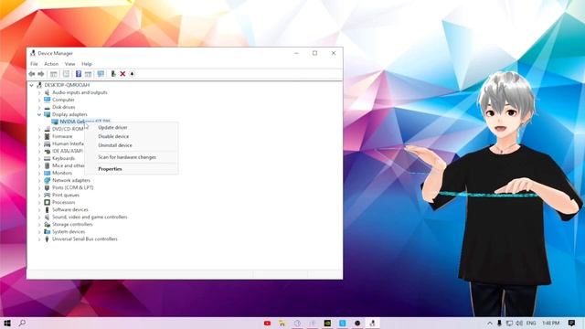Expand the Network adapters arrow
The image size is (585, 329).
tap(39, 181)
